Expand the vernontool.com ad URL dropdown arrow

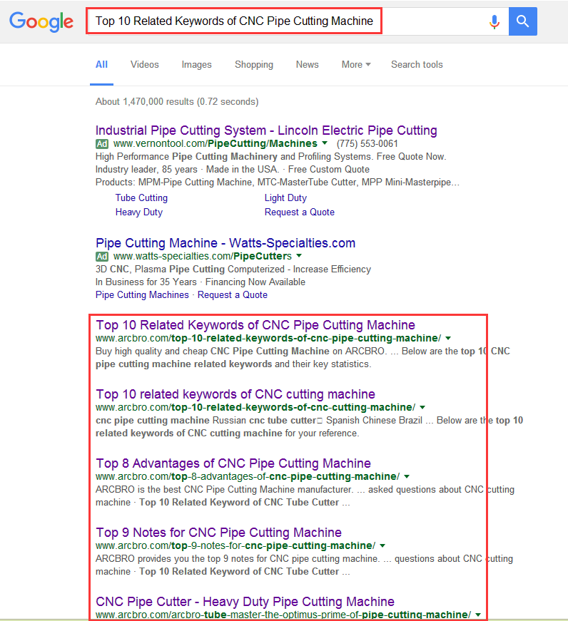pyautogui.click(x=325, y=144)
